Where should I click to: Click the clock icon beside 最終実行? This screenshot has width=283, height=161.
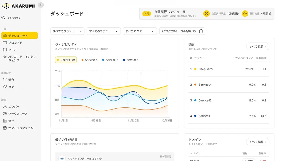(245, 14)
